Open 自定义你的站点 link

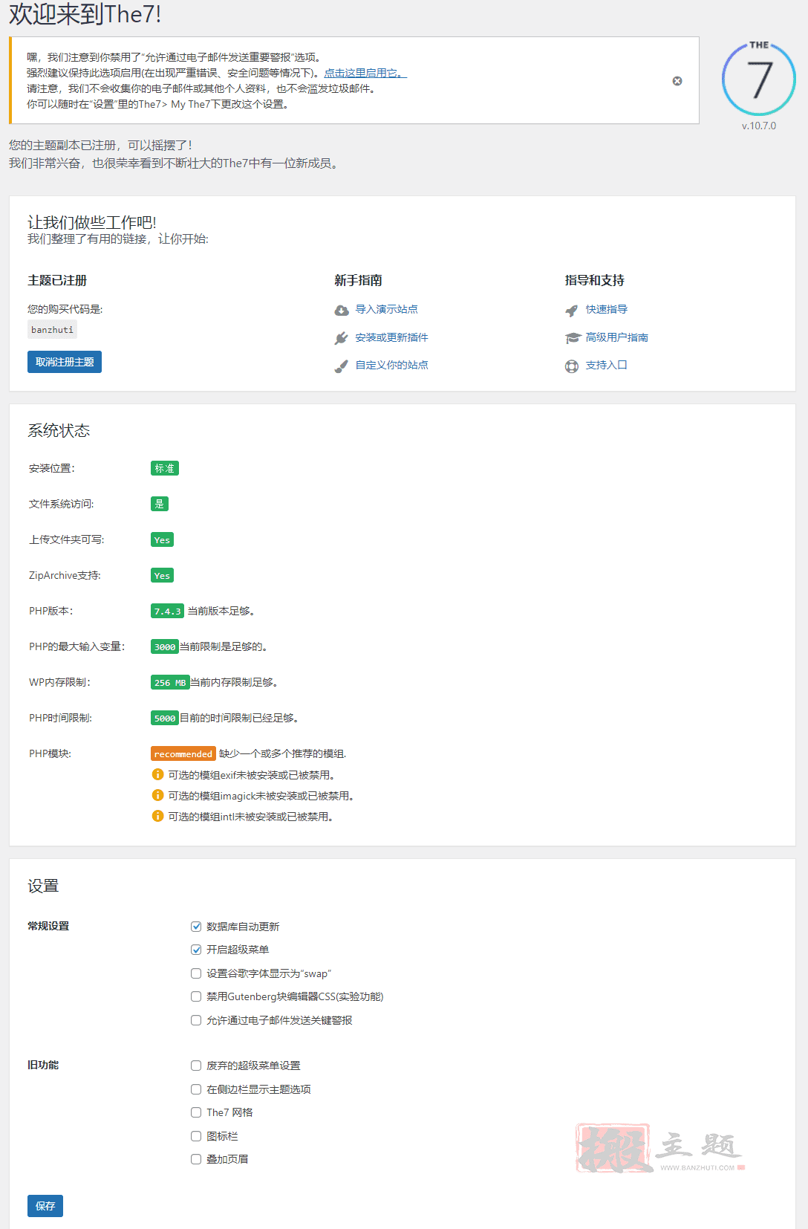click(391, 365)
